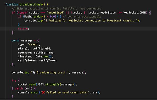The height and width of the screenshot is (100, 157).
Task: Click 'Date.now()' call
Action: click(43, 56)
